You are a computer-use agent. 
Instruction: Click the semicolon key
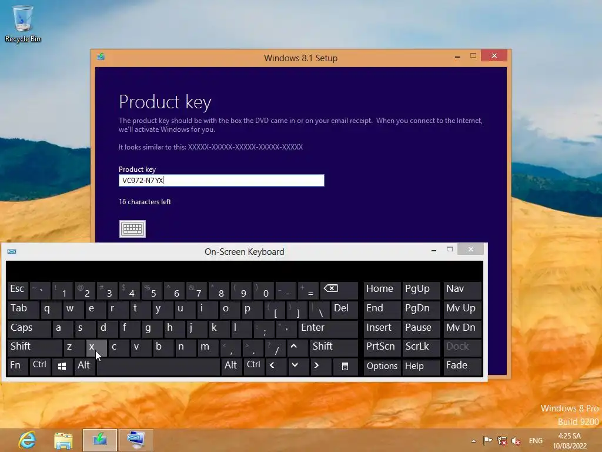click(263, 328)
